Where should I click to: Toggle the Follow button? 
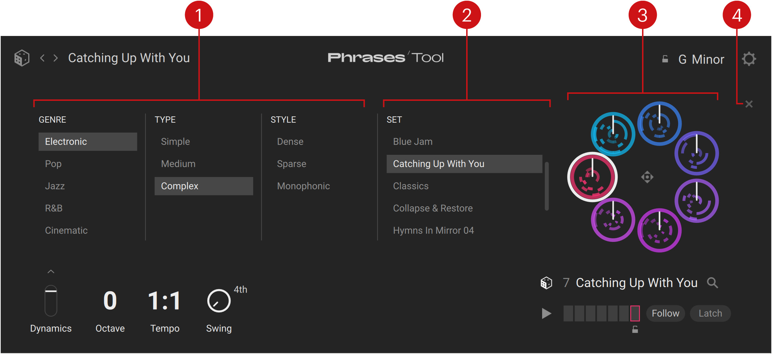665,313
